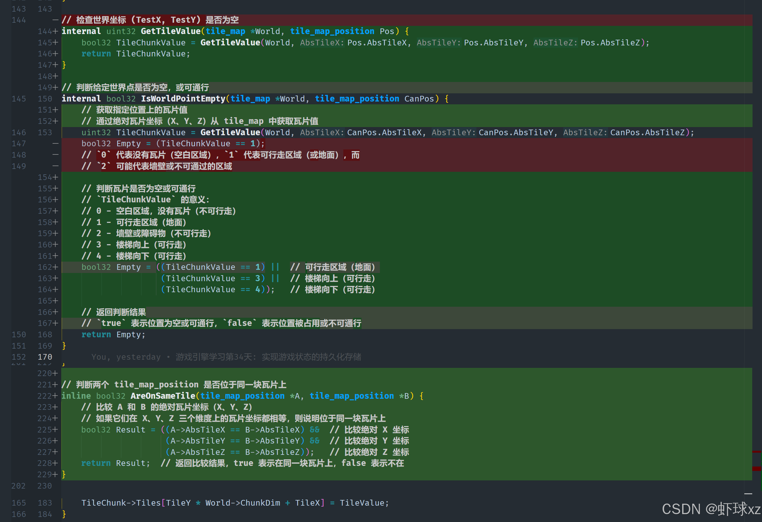
Task: Click 'A->AbsTileZ == B->AbsTileZ' comparison
Action: point(235,452)
